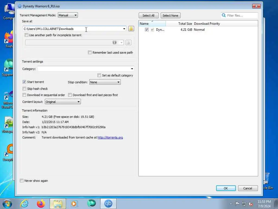This screenshot has width=278, height=209.
Task: Click Cancel button
Action: [x=248, y=188]
